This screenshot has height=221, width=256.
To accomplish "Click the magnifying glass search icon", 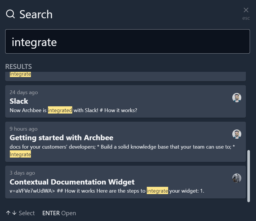I will tap(10, 14).
